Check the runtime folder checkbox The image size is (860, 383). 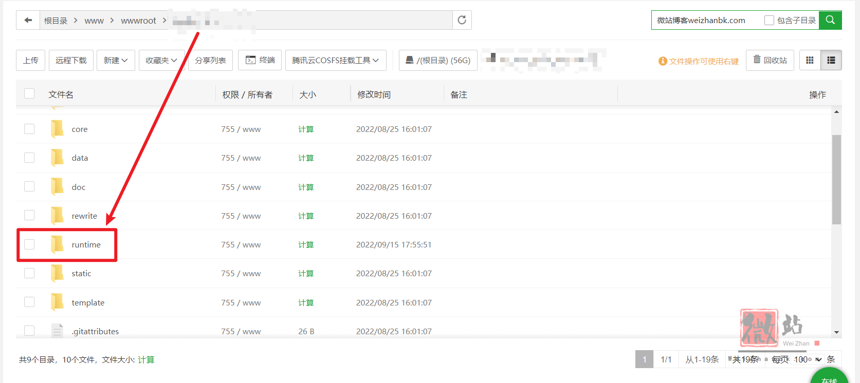(x=29, y=244)
